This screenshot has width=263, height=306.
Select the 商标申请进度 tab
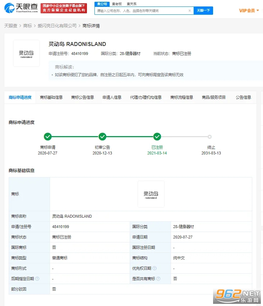(20, 97)
